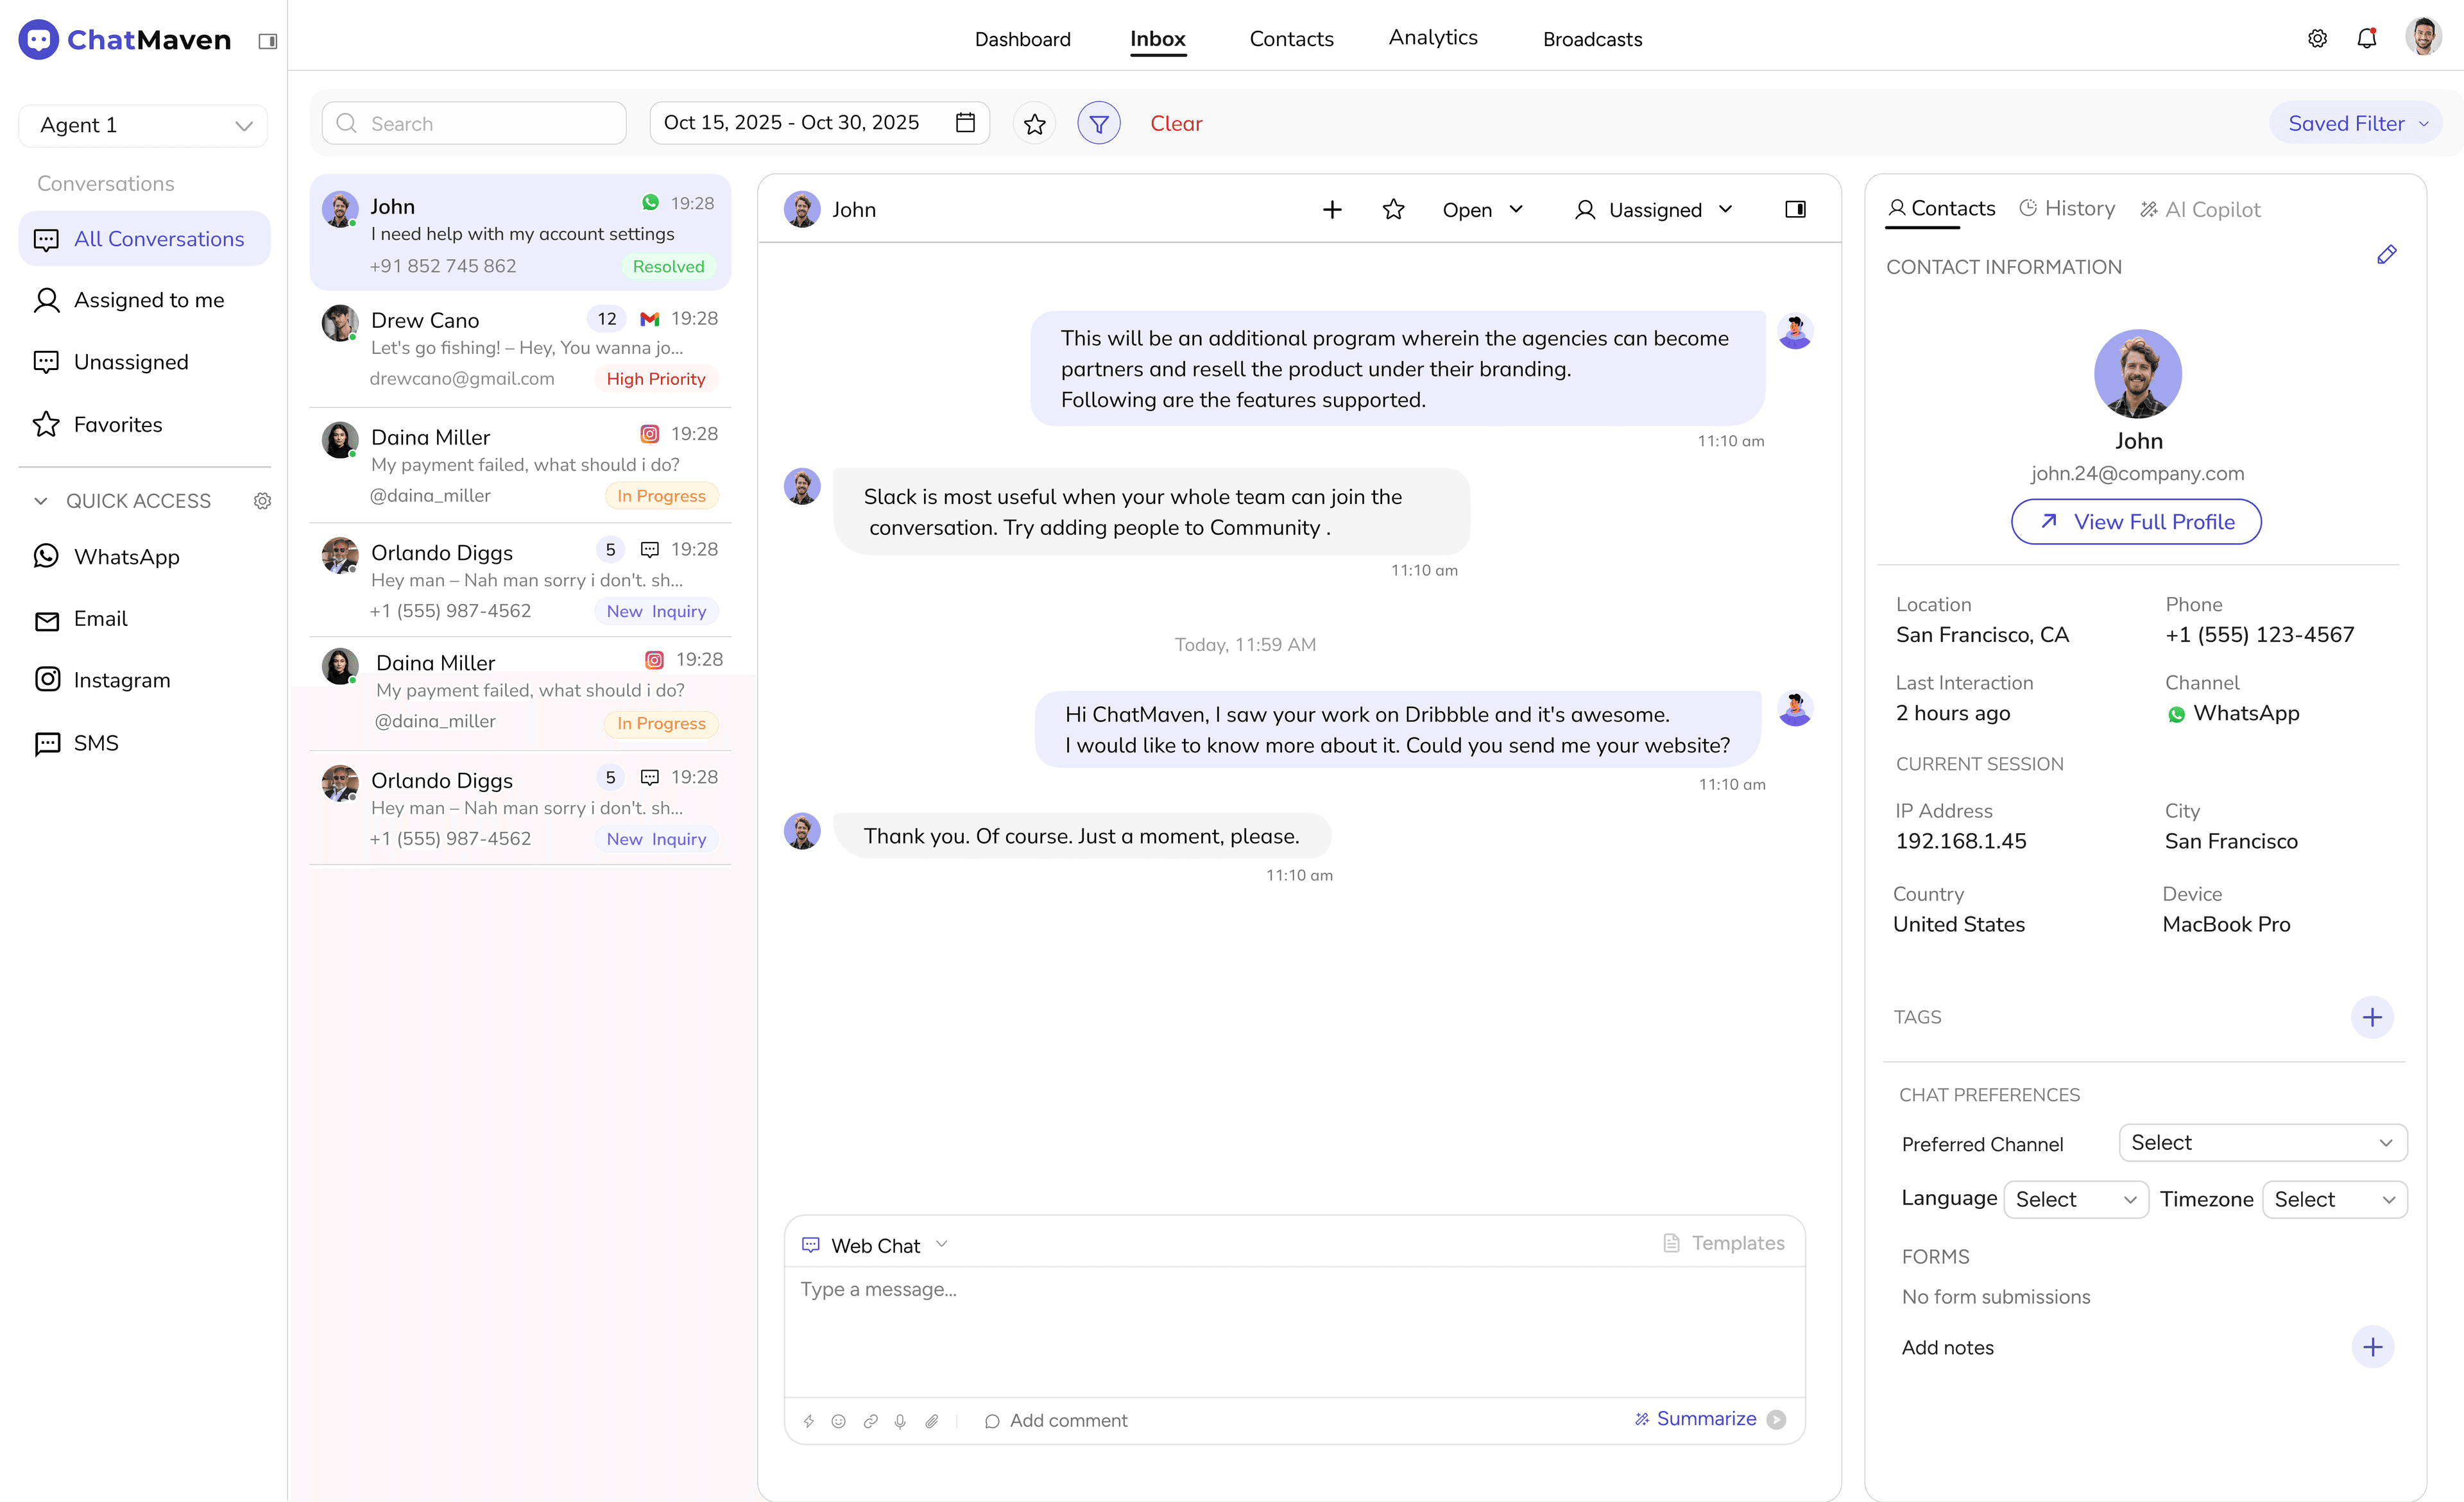Toggle the right panel in chat header
Screen dimensions: 2464x1502
coord(1795,209)
